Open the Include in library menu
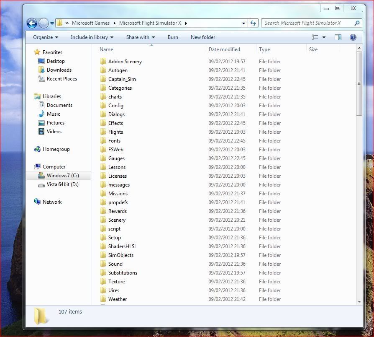The width and height of the screenshot is (374, 337). coord(92,37)
